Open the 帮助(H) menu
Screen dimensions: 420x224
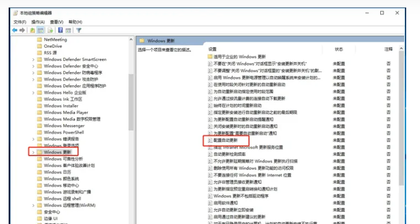75,22
